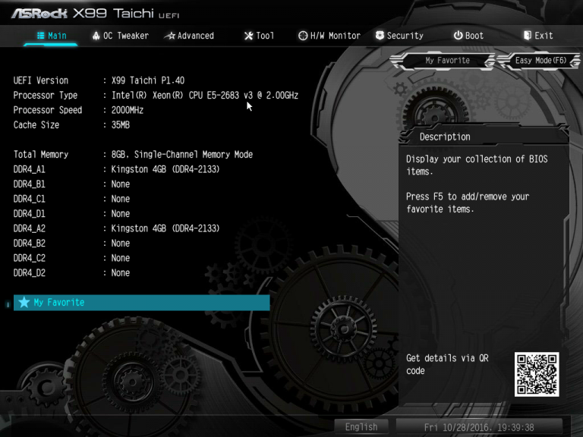
Task: Click the OC Tweaker rocket icon
Action: [96, 36]
